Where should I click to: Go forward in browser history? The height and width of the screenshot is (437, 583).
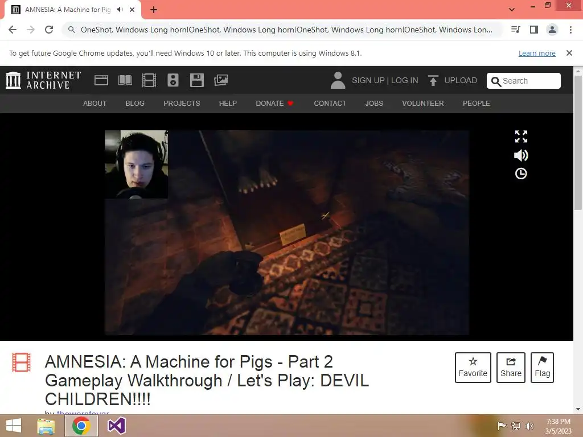pyautogui.click(x=31, y=30)
